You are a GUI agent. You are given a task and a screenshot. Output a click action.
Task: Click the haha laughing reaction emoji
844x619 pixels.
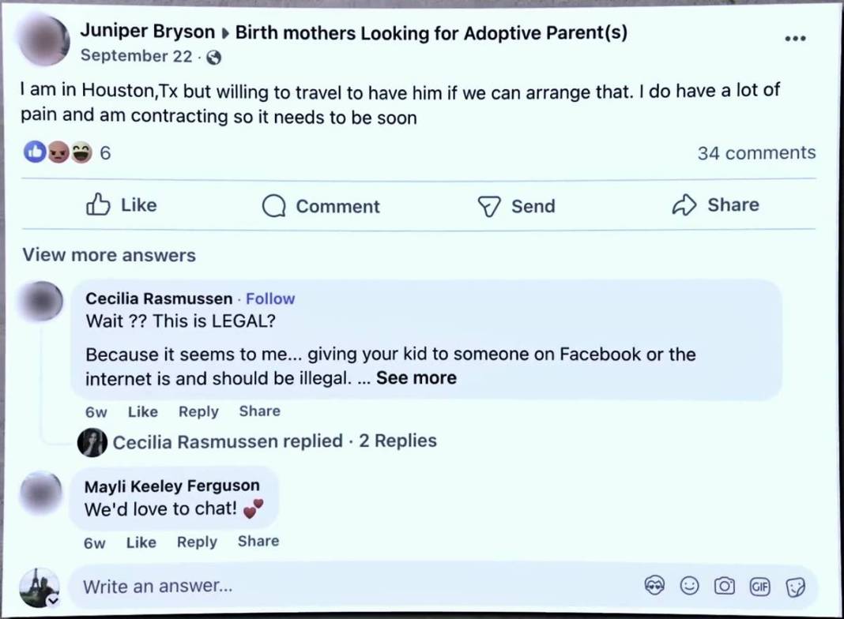81,152
